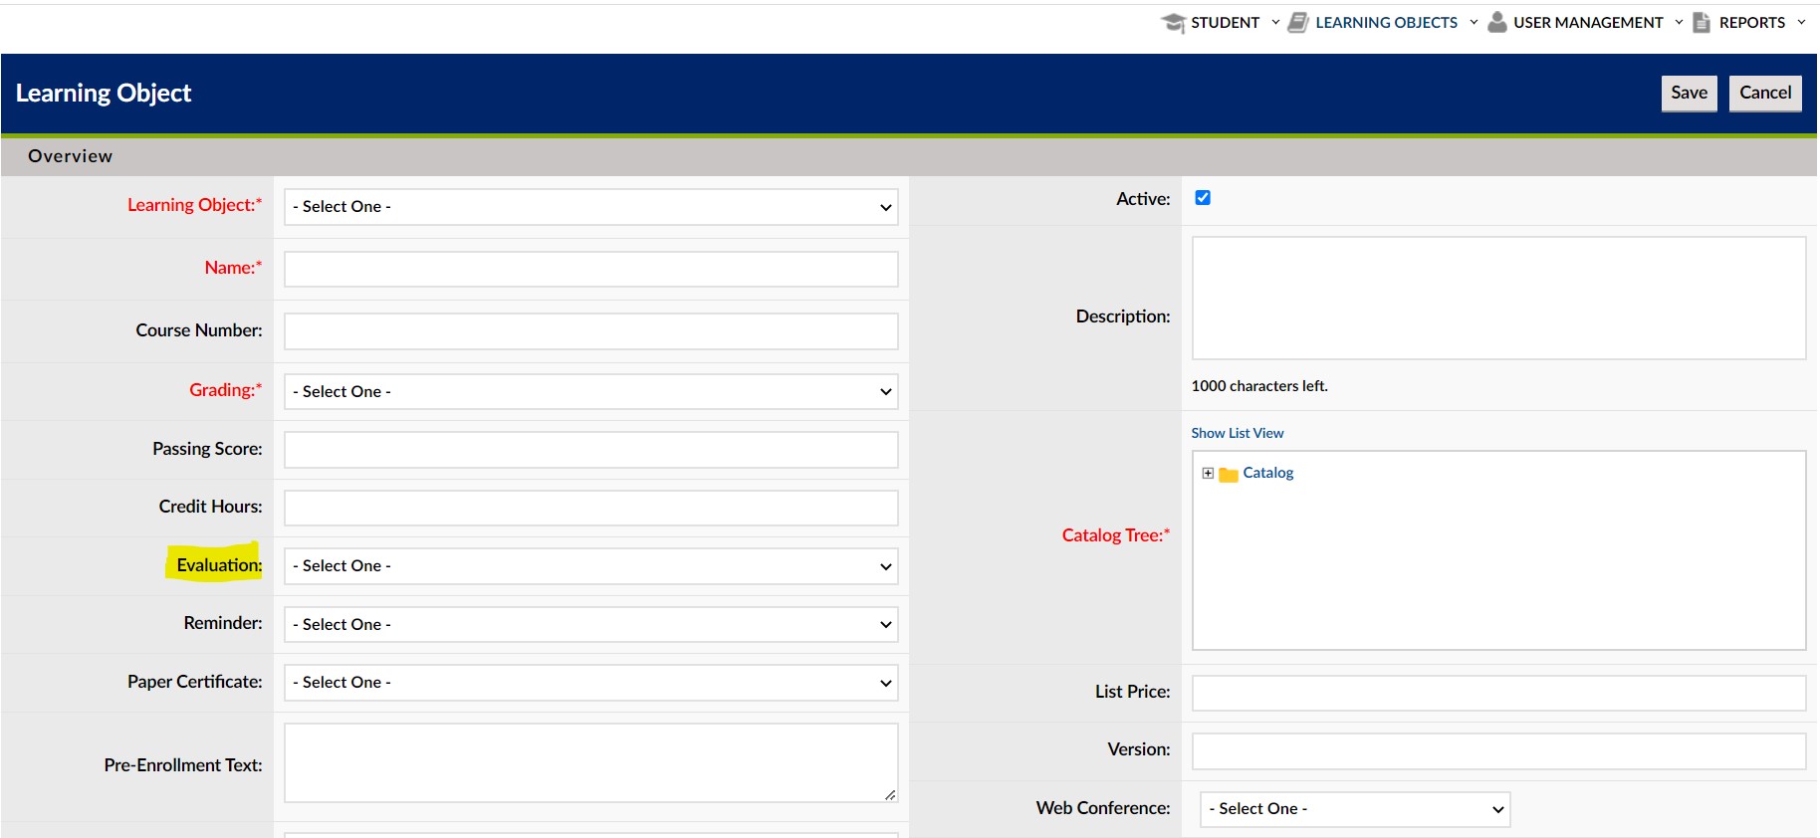This screenshot has height=838, width=1820.
Task: Click the Learning Objects book icon
Action: [1298, 22]
